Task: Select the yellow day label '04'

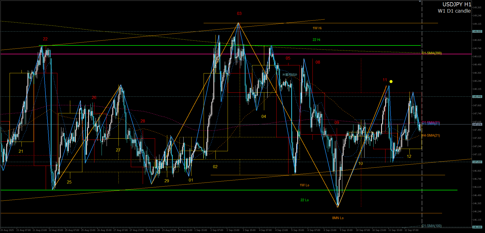Action: point(264,116)
